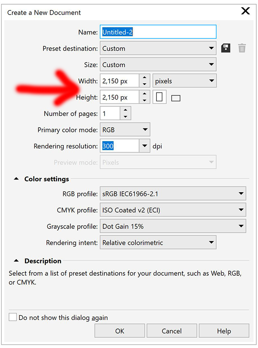Click the description text about preset destinations
258x348 pixels.
125,278
